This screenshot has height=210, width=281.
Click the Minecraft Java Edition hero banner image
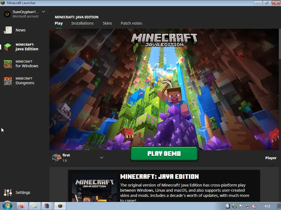coord(164,89)
